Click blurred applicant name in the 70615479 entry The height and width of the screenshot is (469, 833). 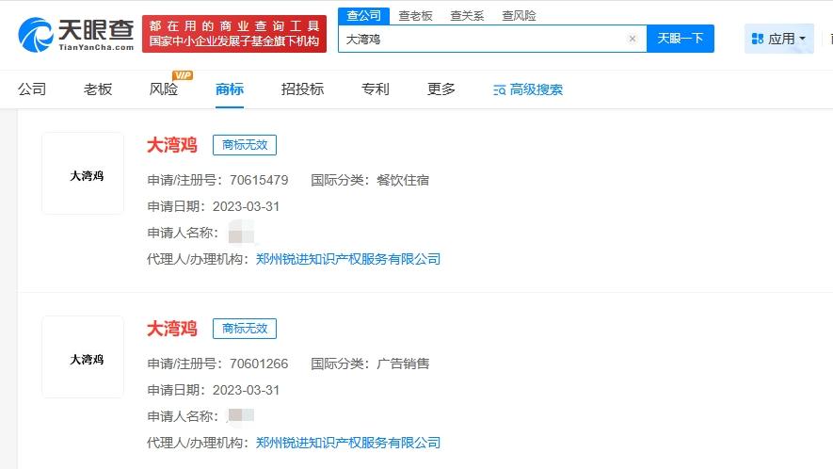pyautogui.click(x=241, y=232)
